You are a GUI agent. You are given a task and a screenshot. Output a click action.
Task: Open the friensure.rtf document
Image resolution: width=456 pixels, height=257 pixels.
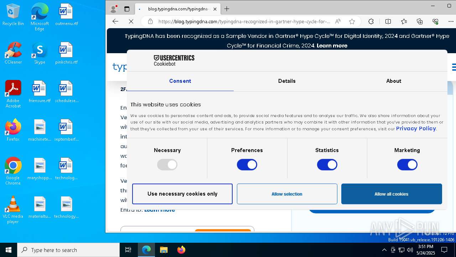[x=40, y=92]
